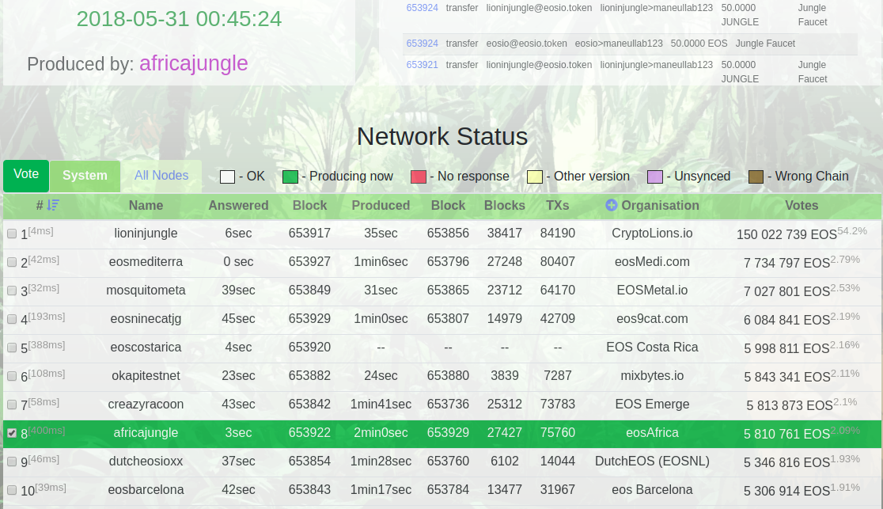
Task: Click the dutcheosioxx name cell
Action: (x=146, y=461)
